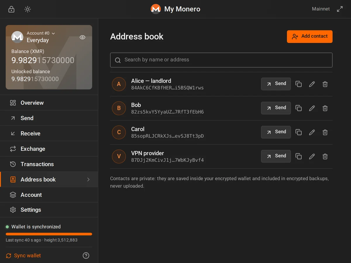Click Bob's avatar circle B
351x263 pixels.
(x=119, y=108)
